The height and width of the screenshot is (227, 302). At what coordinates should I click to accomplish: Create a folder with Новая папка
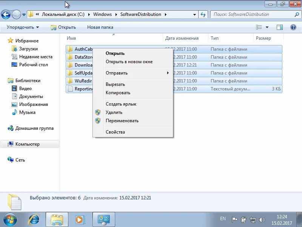tap(100, 27)
